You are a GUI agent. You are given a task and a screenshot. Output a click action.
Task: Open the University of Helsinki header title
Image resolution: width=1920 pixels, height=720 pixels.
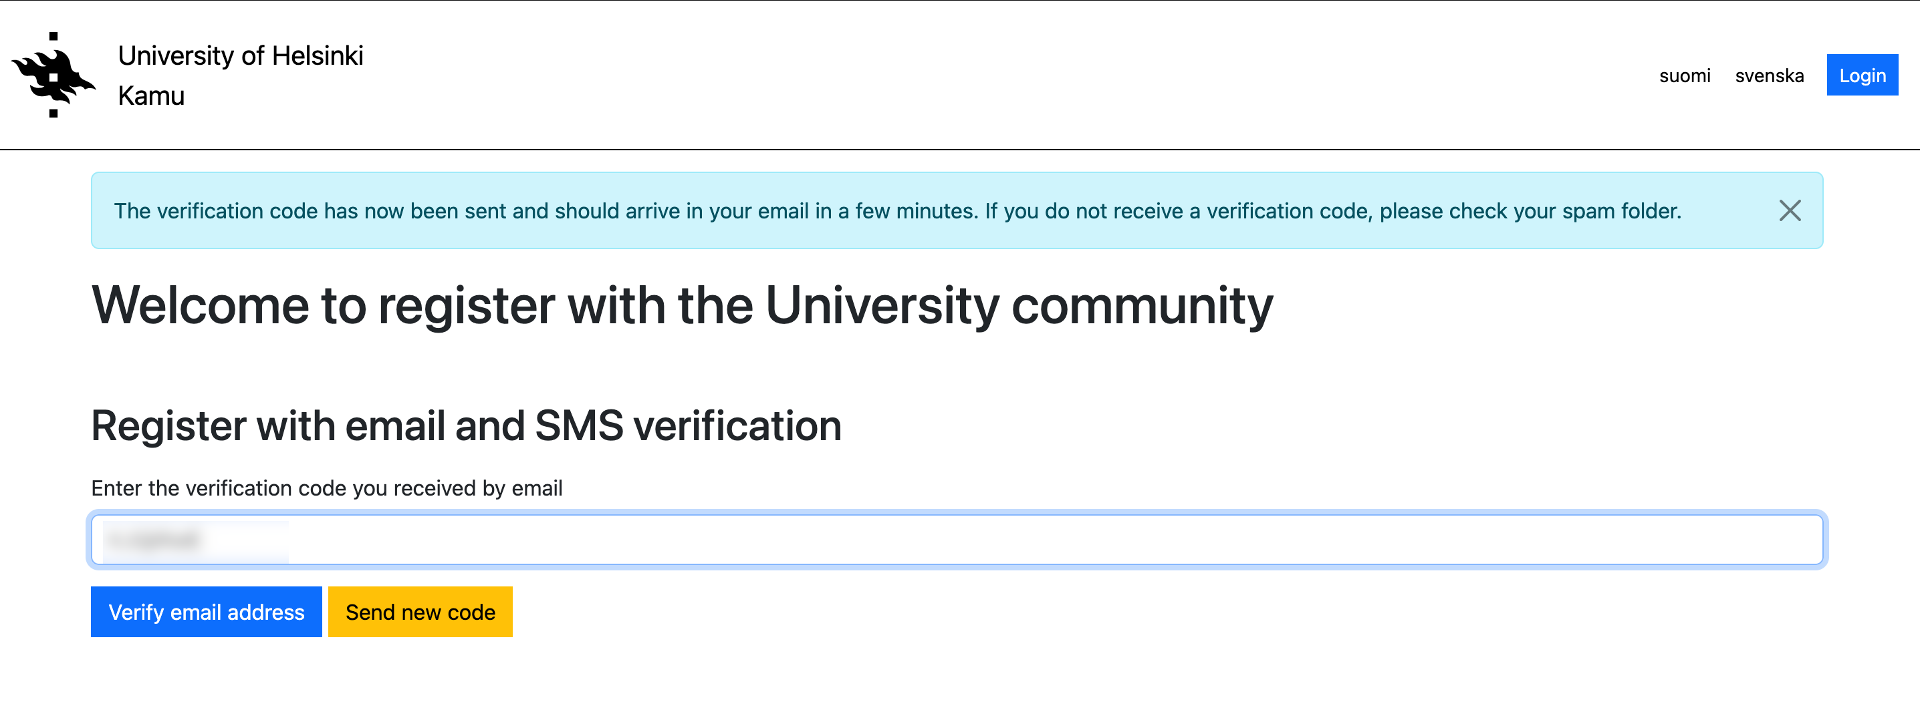pyautogui.click(x=240, y=56)
